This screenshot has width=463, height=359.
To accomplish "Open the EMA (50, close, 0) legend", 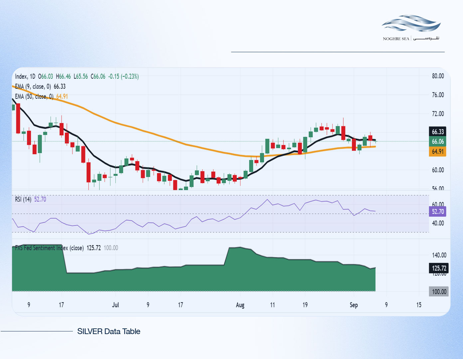I will point(41,96).
